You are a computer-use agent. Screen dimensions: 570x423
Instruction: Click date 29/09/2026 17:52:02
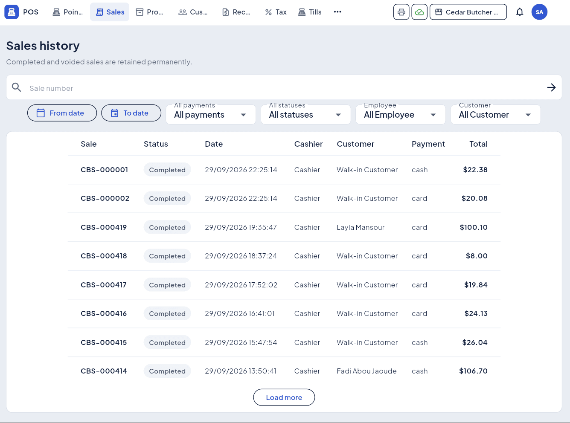[241, 285]
